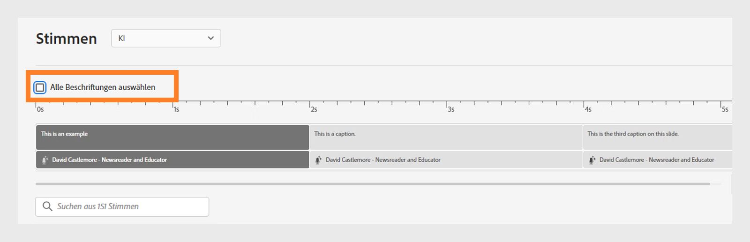Click the magnifier icon in the voice search

tap(47, 206)
